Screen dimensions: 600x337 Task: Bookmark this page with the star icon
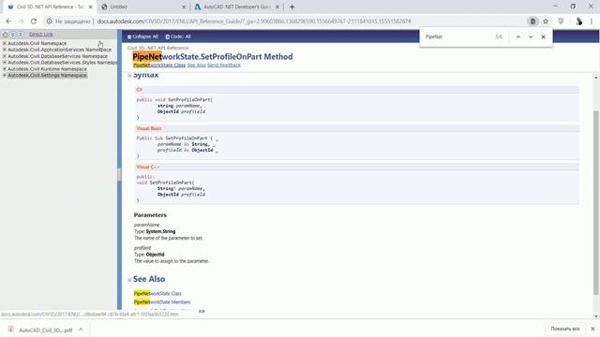tap(546, 22)
